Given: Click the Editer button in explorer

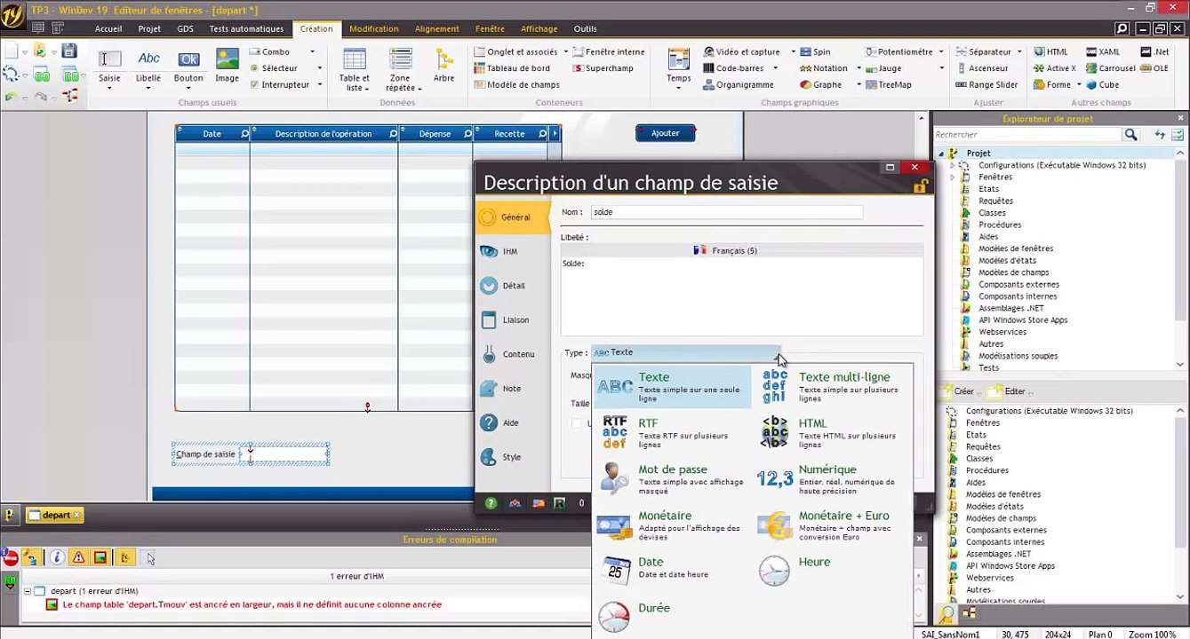Looking at the screenshot, I should (x=1008, y=391).
